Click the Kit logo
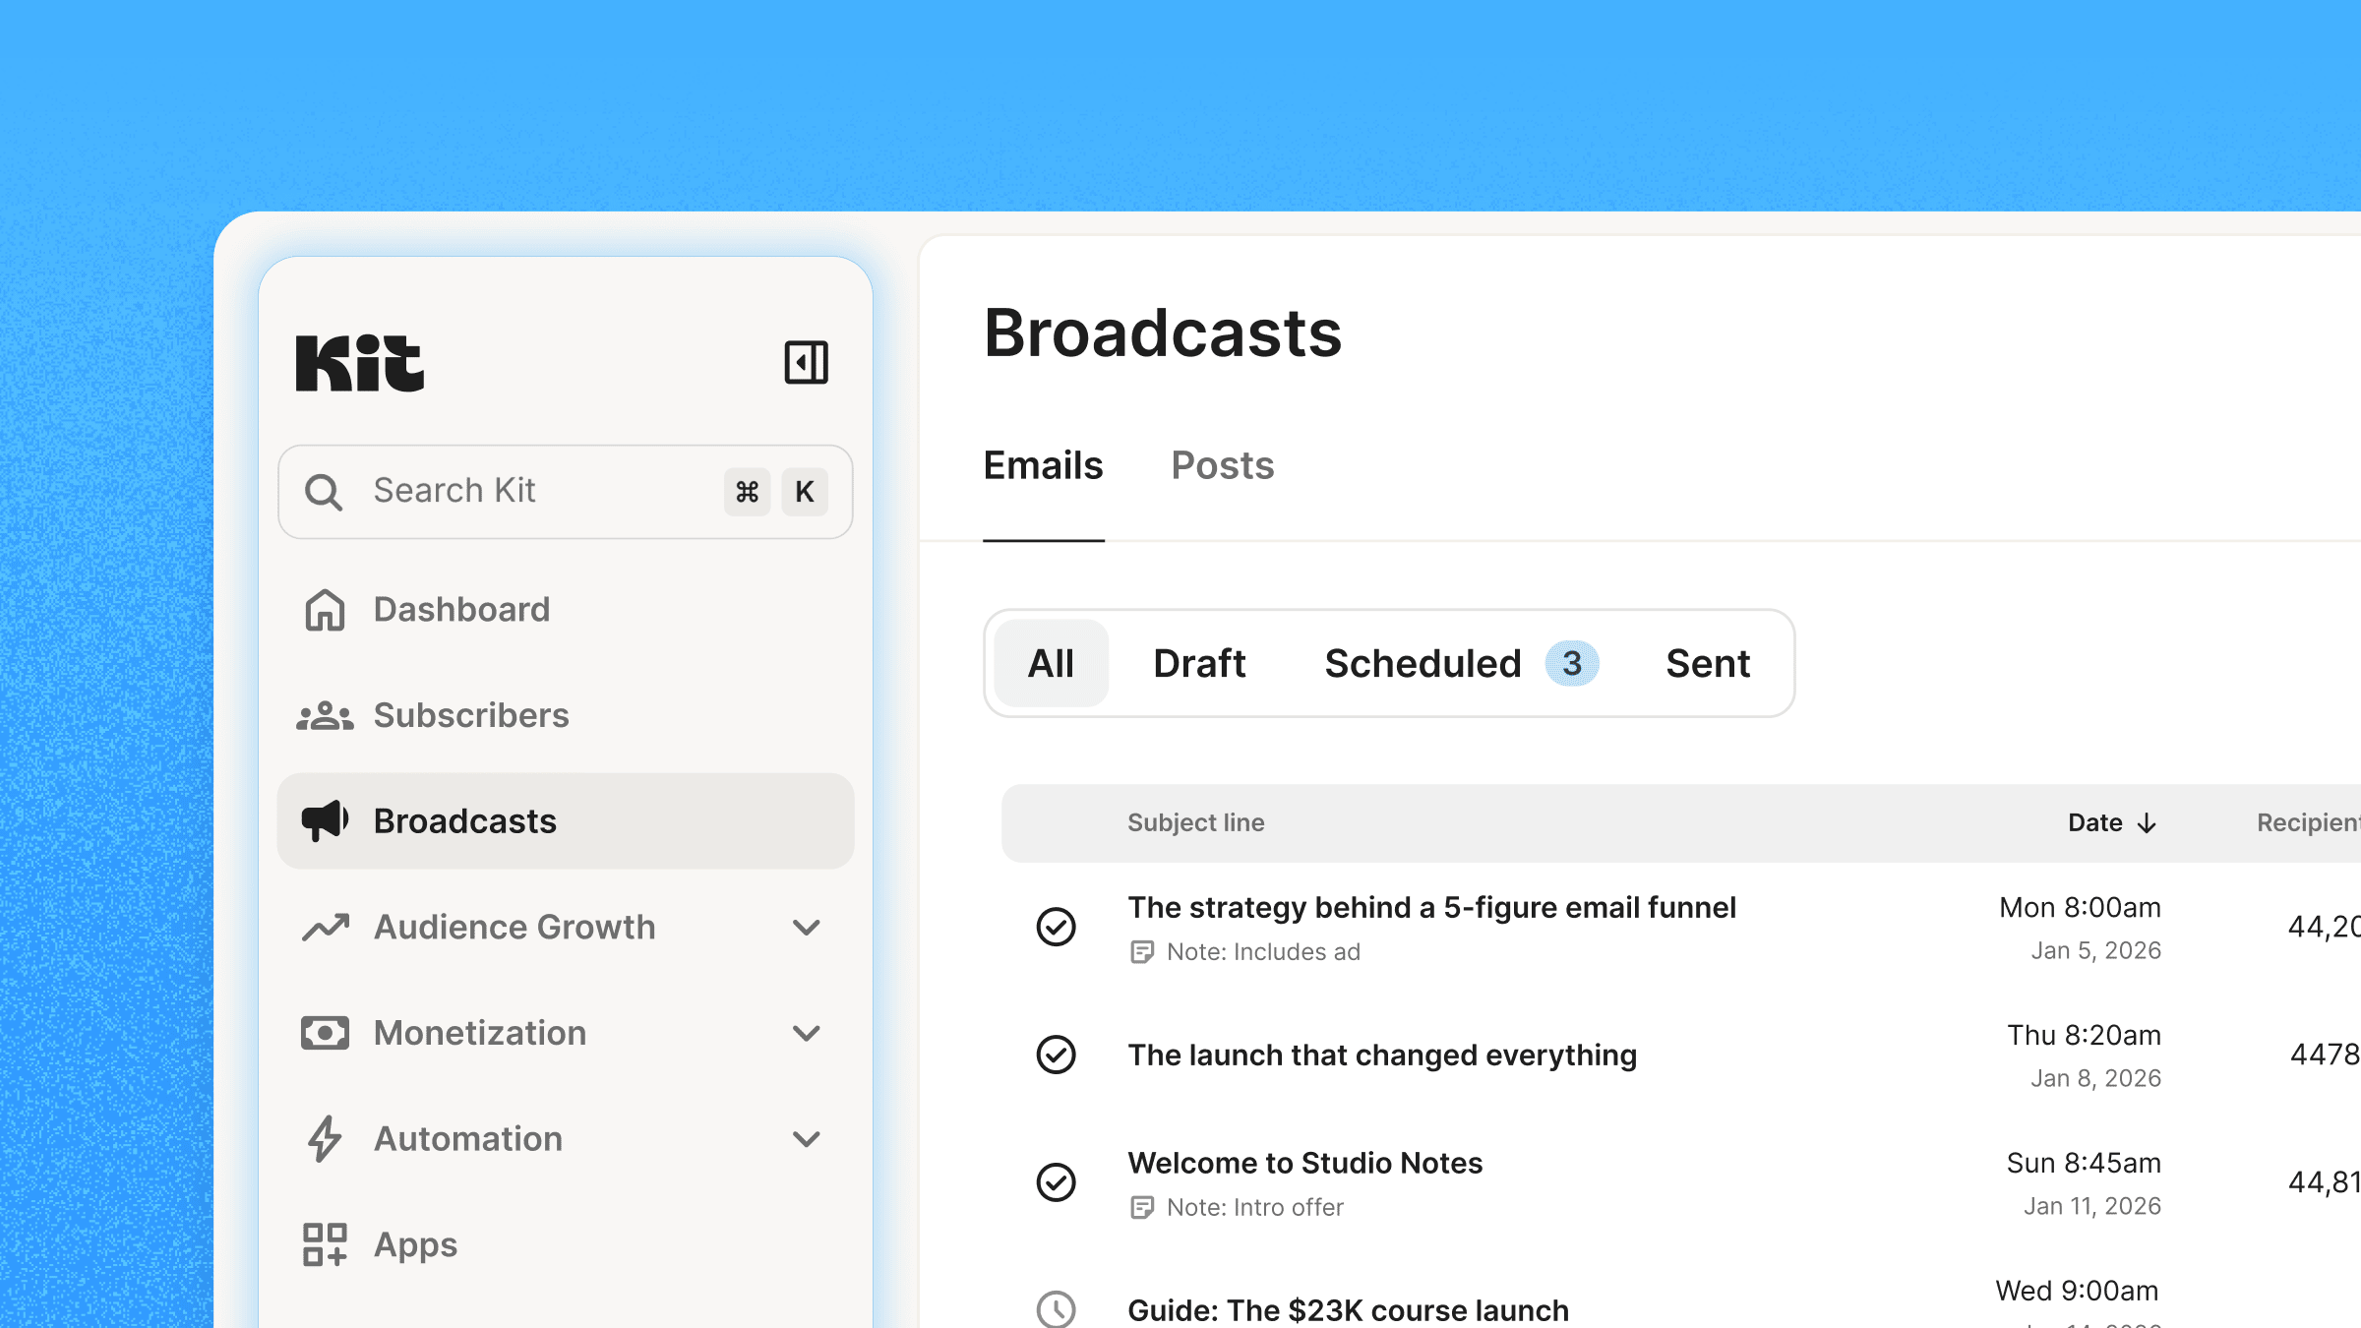This screenshot has width=2361, height=1328. point(360,362)
